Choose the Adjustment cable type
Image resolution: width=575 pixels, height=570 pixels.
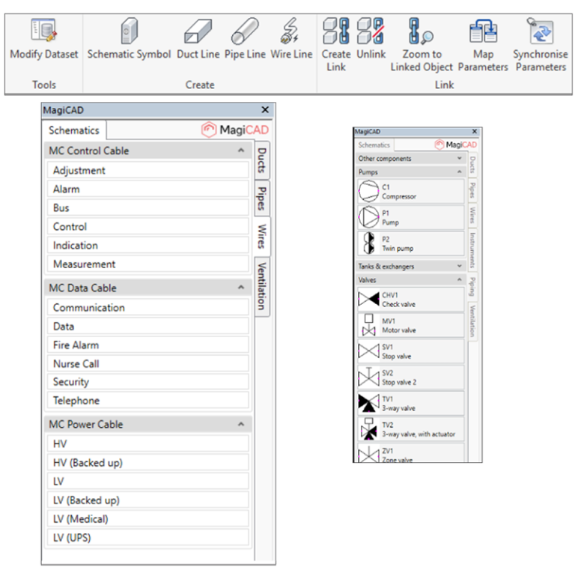pos(147,170)
